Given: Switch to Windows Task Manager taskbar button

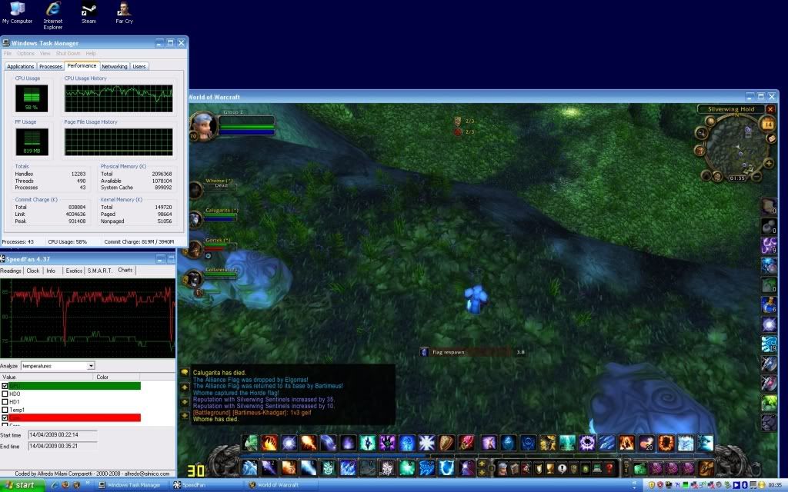Looking at the screenshot, I should point(132,485).
